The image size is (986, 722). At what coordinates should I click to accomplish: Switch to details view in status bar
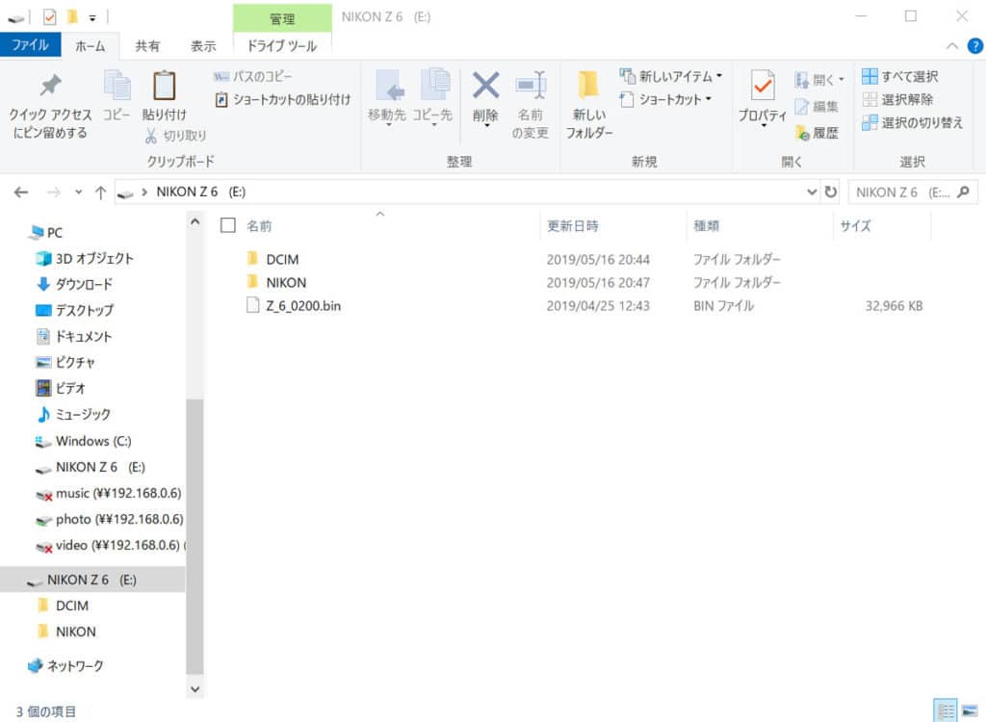[x=946, y=711]
